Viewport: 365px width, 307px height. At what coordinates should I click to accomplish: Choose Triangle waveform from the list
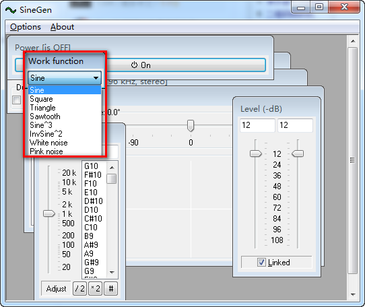tap(65, 108)
